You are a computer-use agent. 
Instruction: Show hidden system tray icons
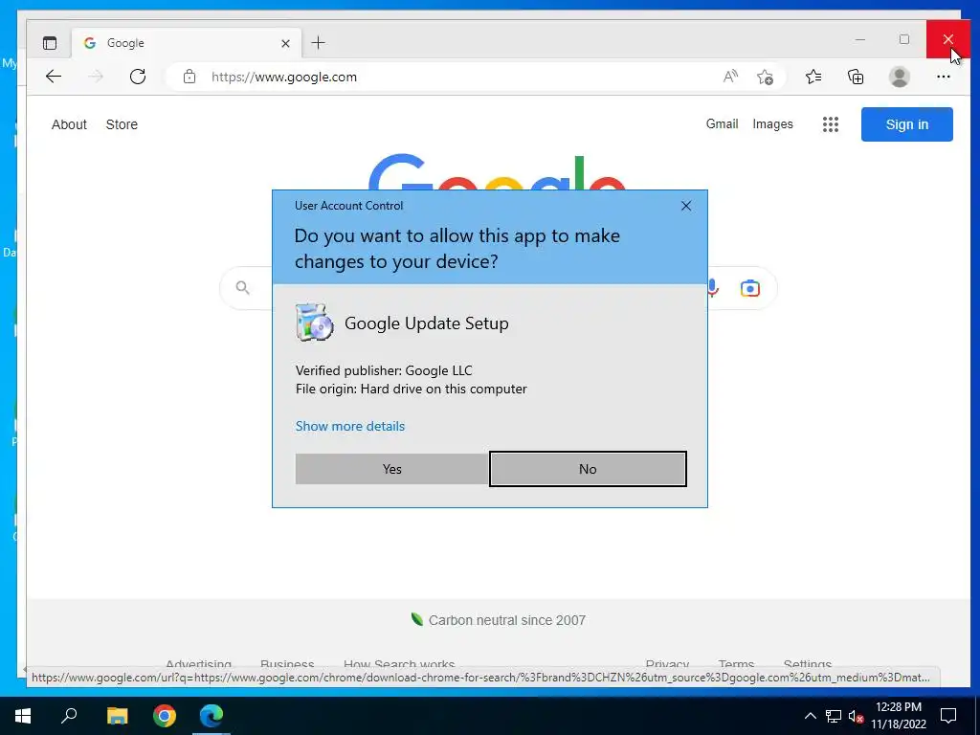[x=810, y=716]
